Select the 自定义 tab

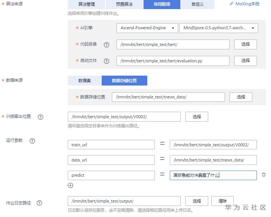point(198,5)
